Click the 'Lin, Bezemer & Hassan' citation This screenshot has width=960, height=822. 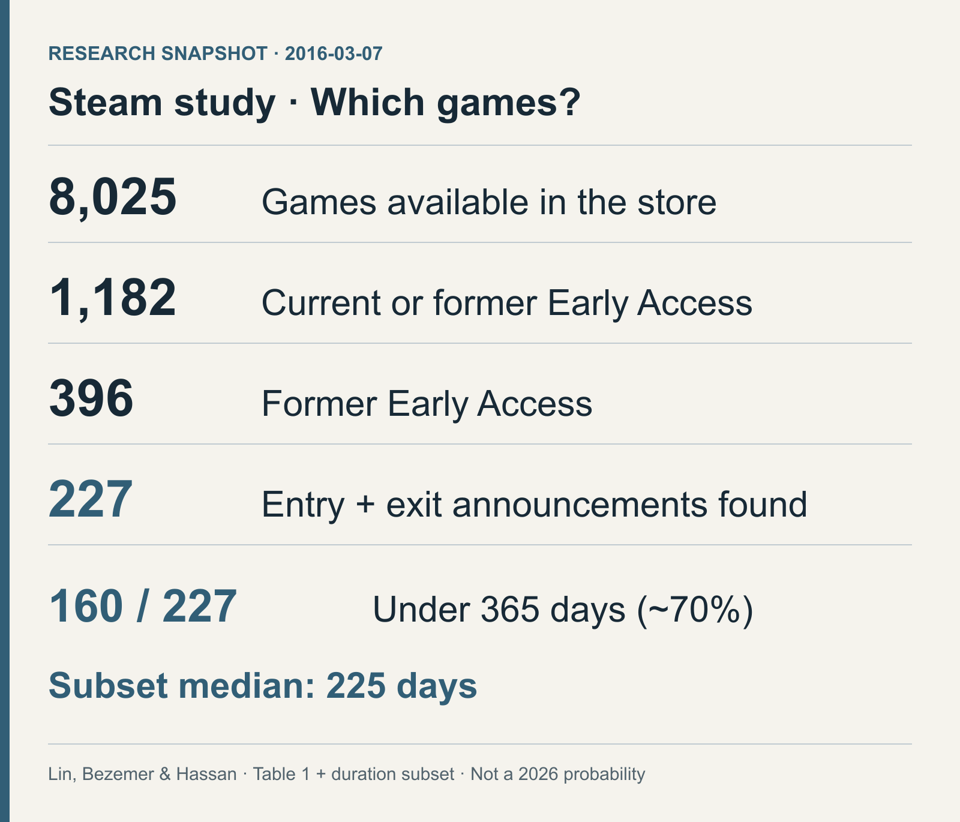143,774
